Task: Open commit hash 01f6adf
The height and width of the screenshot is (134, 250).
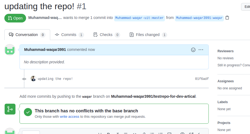Action: (x=202, y=79)
